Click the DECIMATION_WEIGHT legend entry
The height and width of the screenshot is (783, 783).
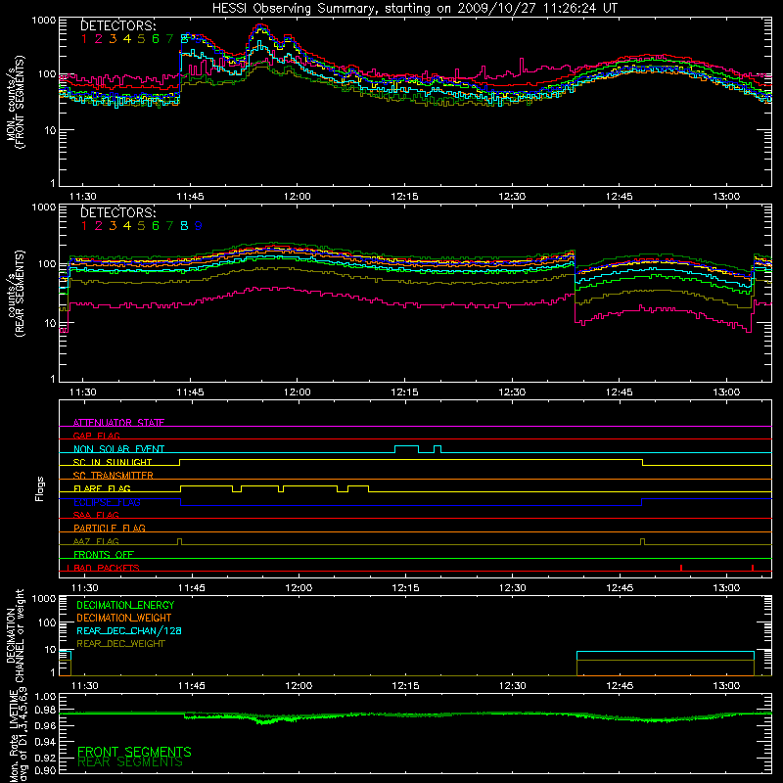pyautogui.click(x=124, y=618)
